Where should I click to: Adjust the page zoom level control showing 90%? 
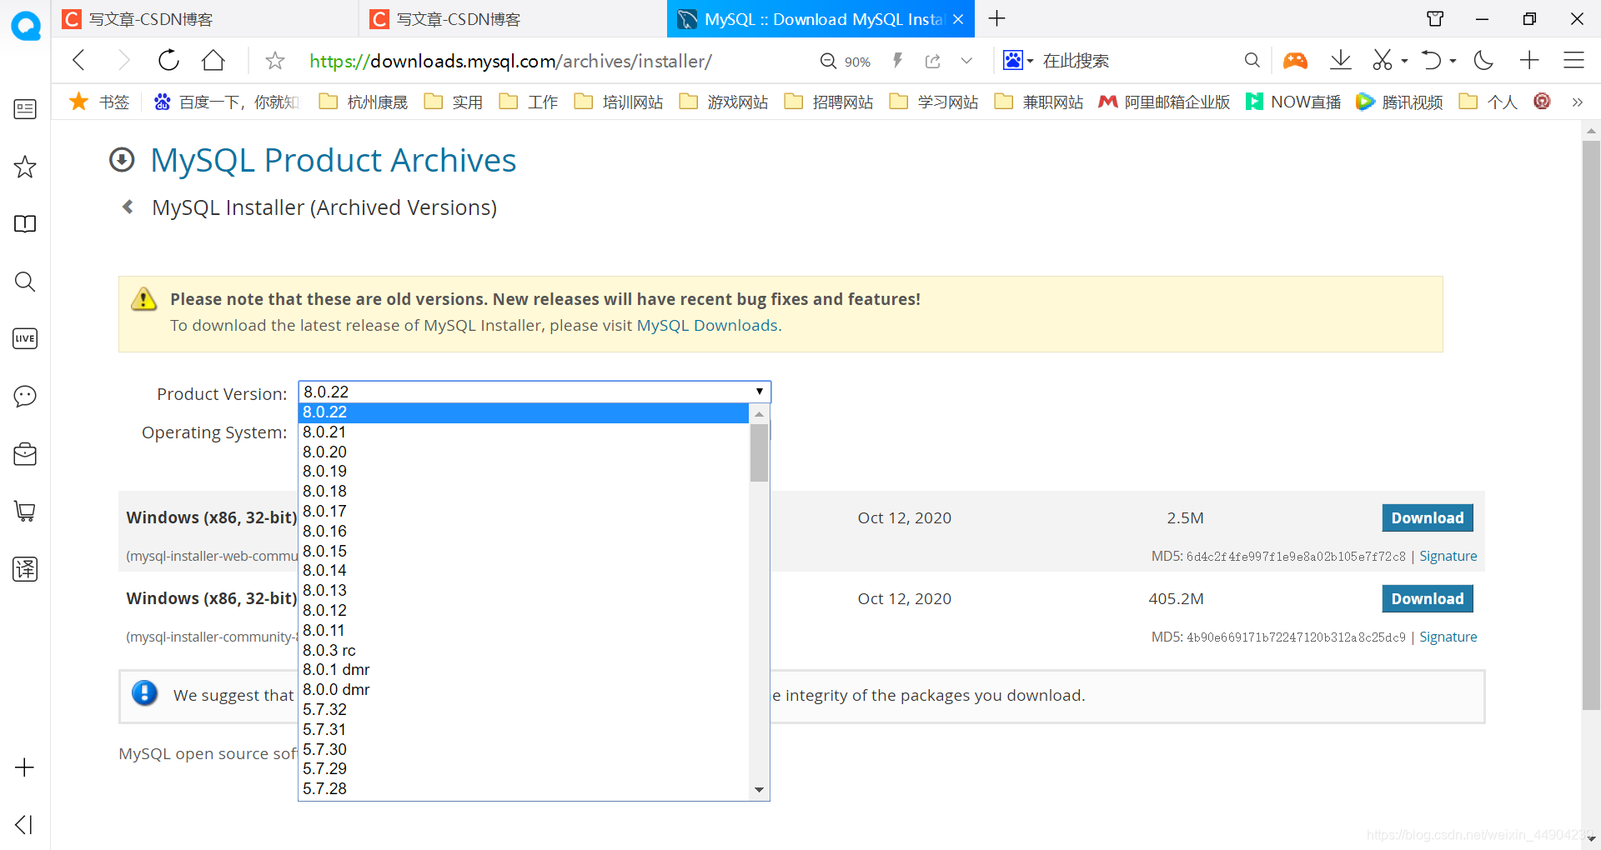coord(845,60)
